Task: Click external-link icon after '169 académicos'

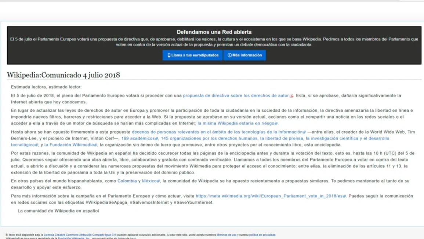Action: tap(156, 139)
